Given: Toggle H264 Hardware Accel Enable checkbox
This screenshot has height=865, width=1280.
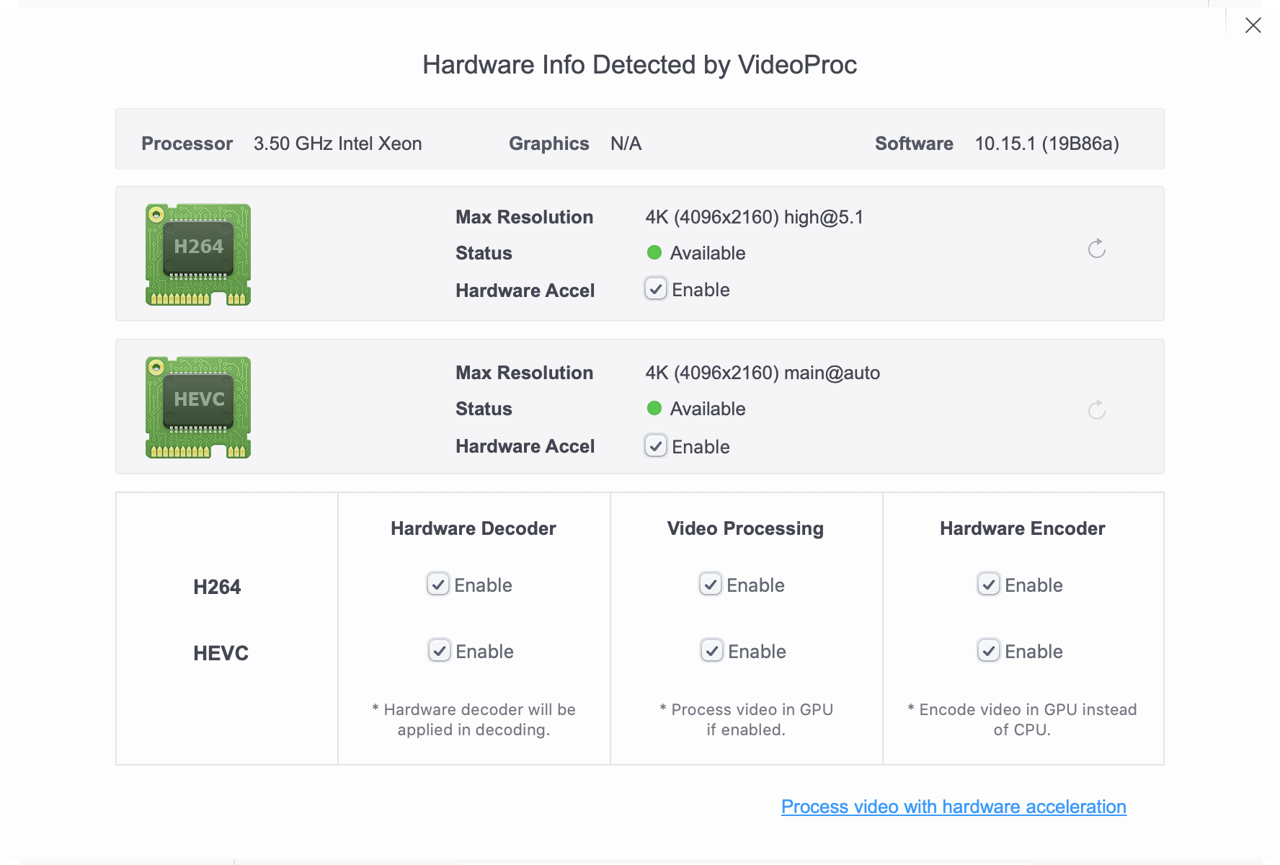Looking at the screenshot, I should pyautogui.click(x=656, y=289).
